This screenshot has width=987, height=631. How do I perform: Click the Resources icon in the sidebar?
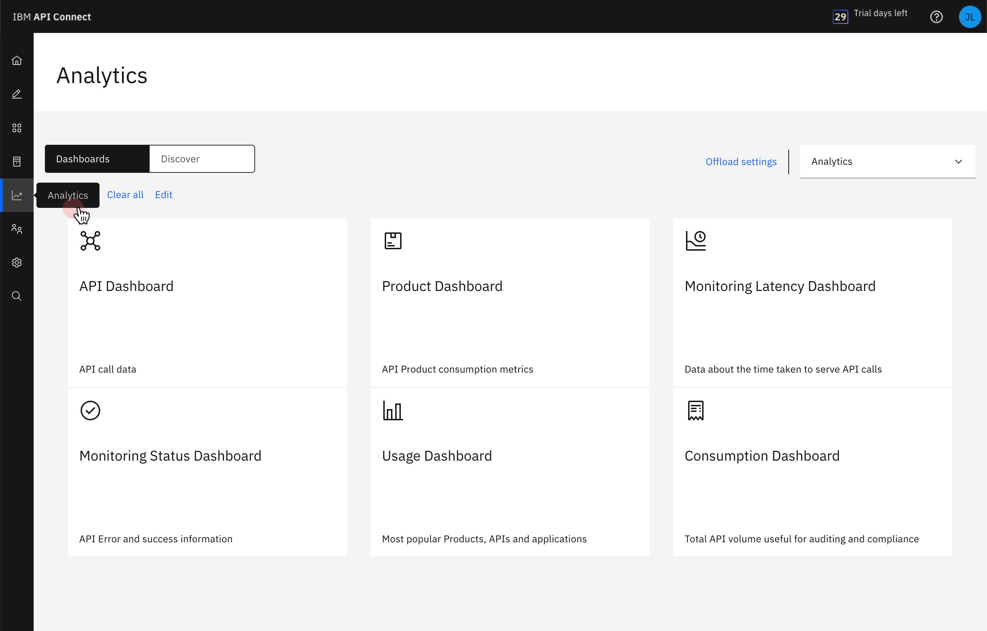[17, 162]
